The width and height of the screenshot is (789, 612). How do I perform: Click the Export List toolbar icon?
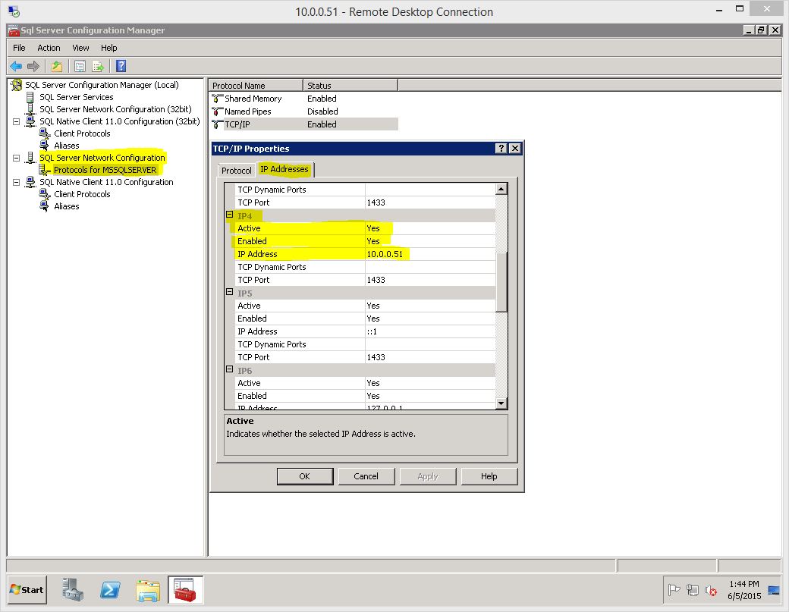(x=98, y=66)
